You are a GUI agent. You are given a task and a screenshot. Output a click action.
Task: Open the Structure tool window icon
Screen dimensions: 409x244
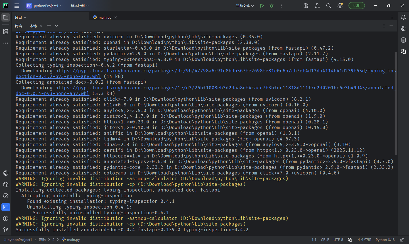[x=6, y=32]
